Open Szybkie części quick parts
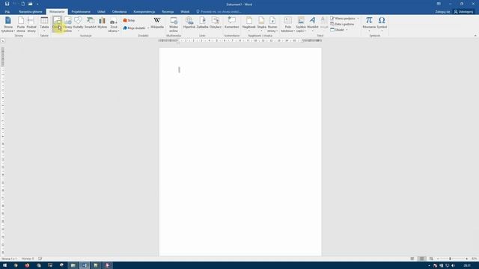479x269 pixels. click(x=301, y=25)
